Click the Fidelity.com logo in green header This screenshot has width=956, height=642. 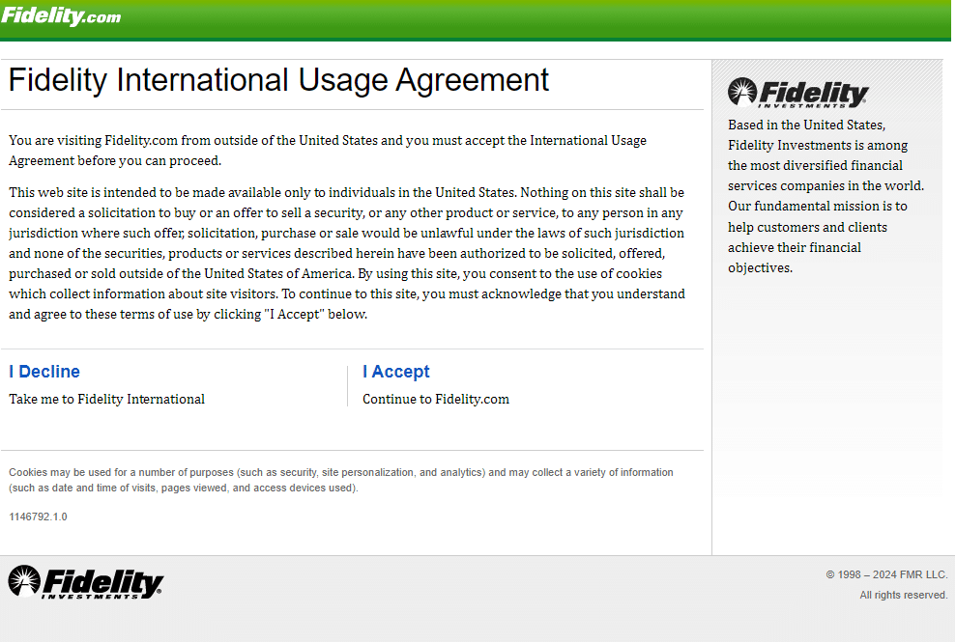pyautogui.click(x=61, y=15)
